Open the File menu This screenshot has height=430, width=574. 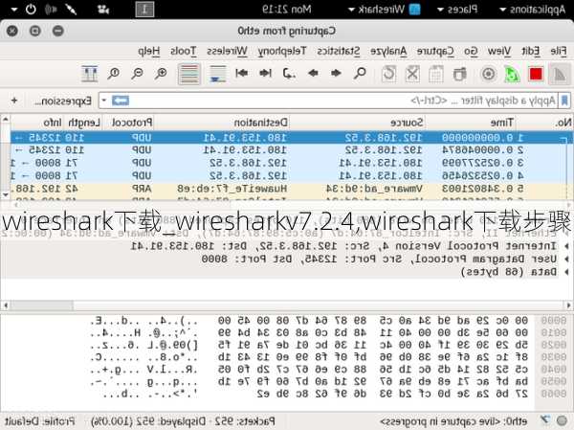click(559, 51)
